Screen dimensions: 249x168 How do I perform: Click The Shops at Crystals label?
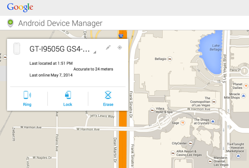(x=202, y=121)
